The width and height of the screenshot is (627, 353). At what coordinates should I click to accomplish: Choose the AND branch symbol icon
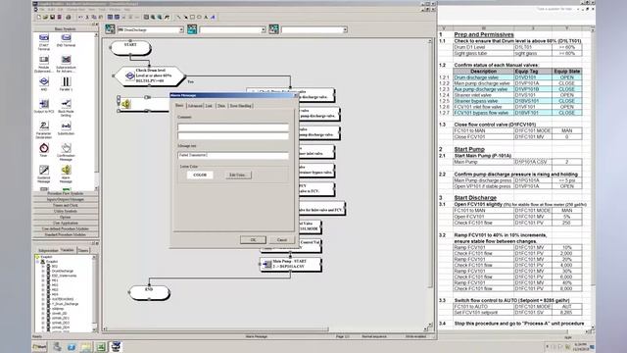point(44,81)
